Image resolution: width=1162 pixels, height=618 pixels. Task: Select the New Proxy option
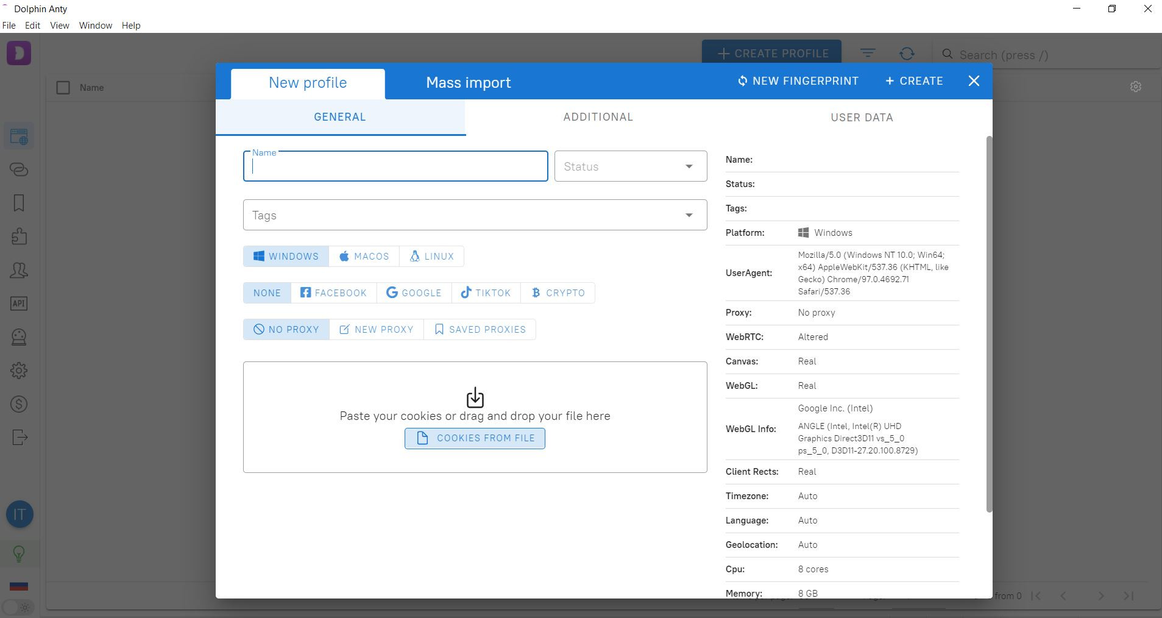click(x=376, y=330)
